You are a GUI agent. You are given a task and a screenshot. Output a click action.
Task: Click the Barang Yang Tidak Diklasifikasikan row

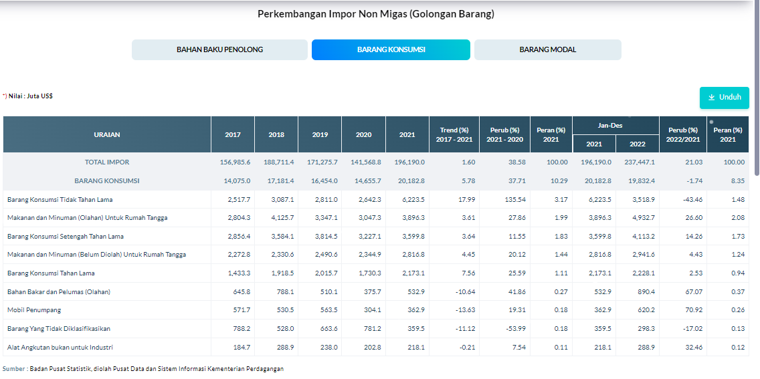click(x=59, y=329)
